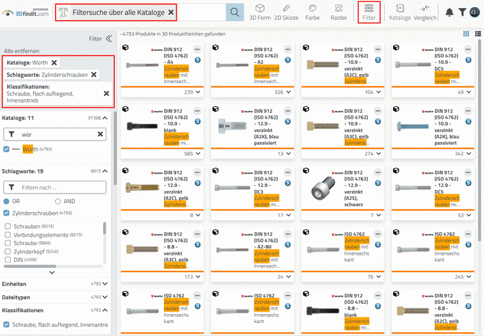Check the Zylinderkopf keyword checkbox
Screen dimensions: 484x336
tap(8, 252)
